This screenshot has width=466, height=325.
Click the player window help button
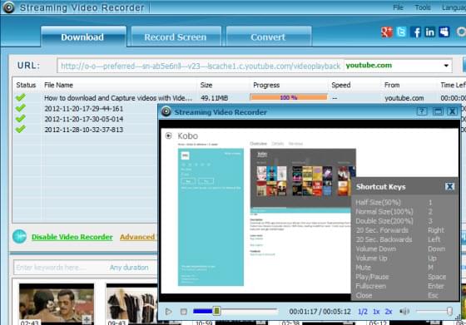(x=422, y=111)
